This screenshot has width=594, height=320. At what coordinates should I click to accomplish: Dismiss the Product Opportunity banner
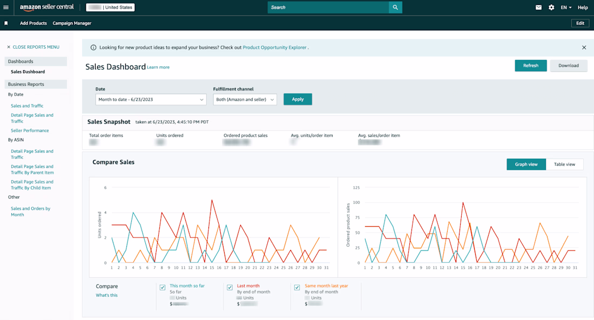point(584,47)
